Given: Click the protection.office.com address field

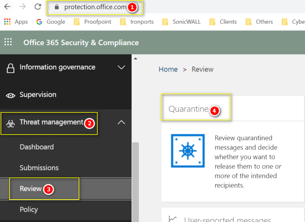Looking at the screenshot, I should click(x=95, y=7).
